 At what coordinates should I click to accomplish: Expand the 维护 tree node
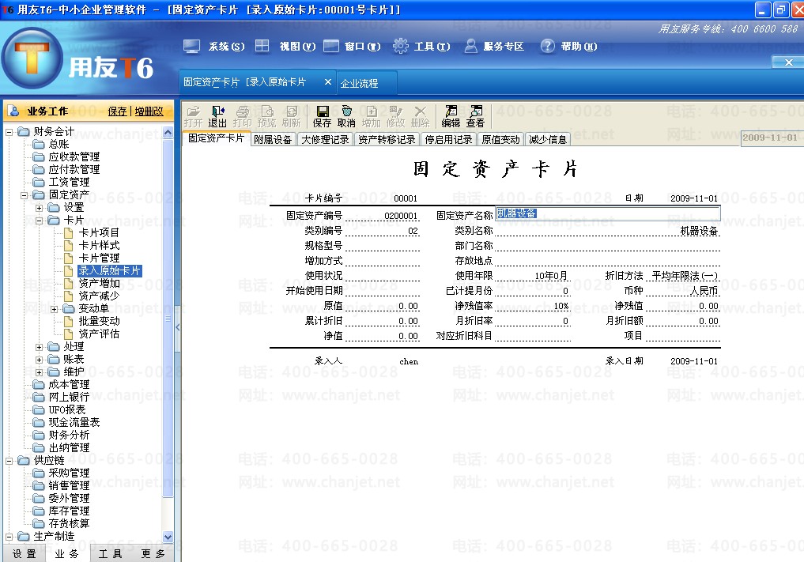tap(39, 372)
